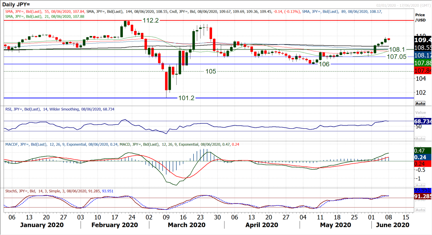Click the 68.734 RSI value label
432x235 pixels.
(x=422, y=122)
